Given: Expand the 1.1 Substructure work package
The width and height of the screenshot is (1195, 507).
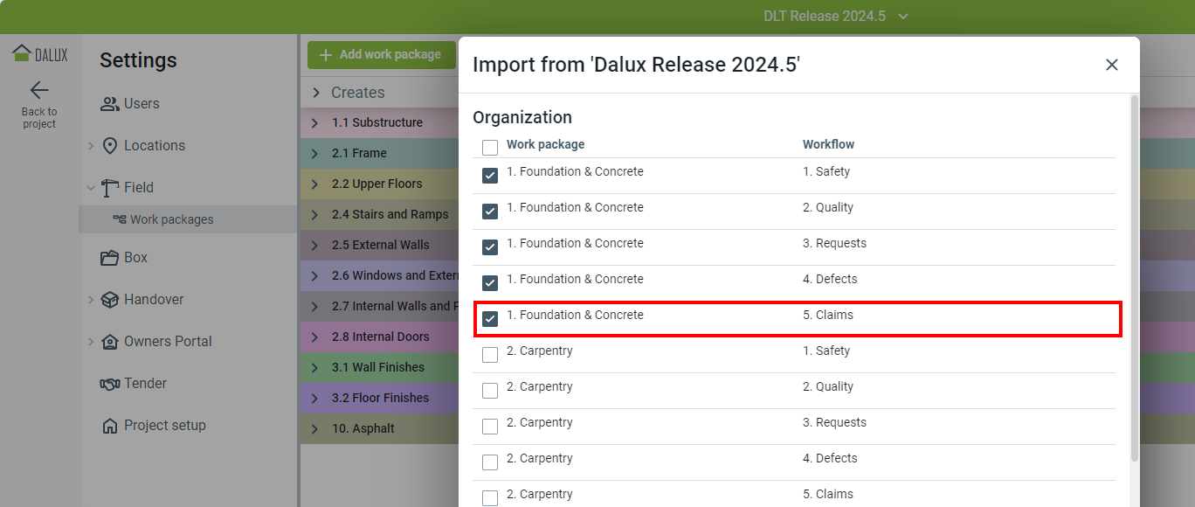Looking at the screenshot, I should (315, 123).
